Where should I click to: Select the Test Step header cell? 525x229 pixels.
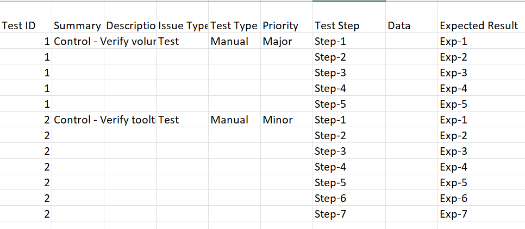[x=349, y=25]
